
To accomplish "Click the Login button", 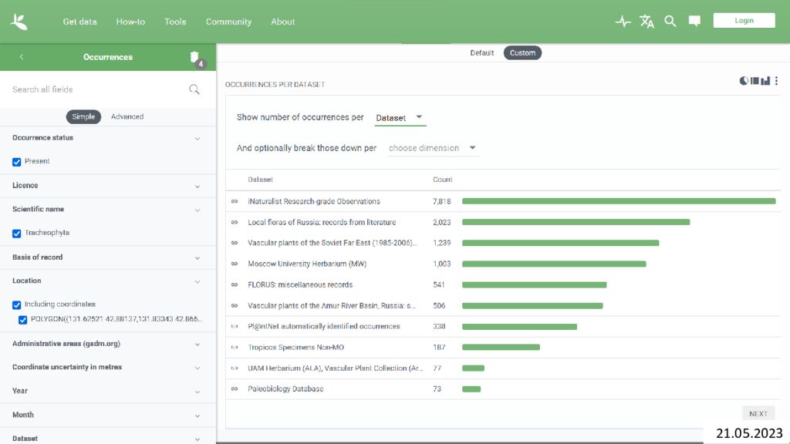I will click(x=744, y=21).
